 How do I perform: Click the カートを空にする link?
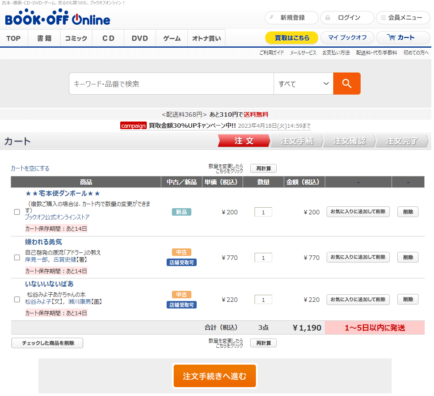coord(30,168)
